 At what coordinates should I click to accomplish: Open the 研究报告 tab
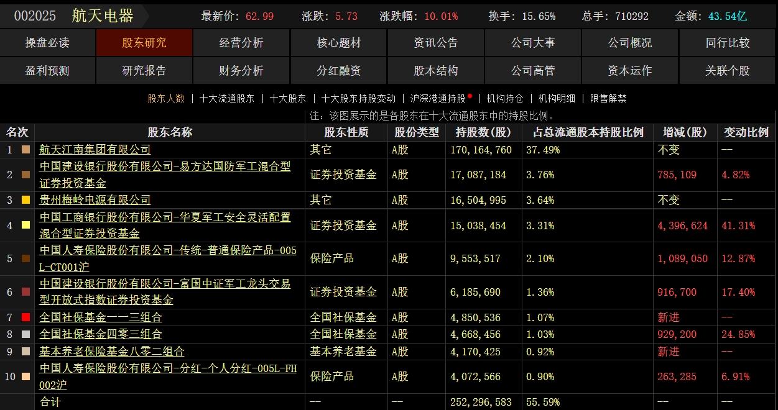[144, 71]
